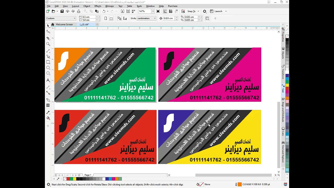The width and height of the screenshot is (334, 188).
Task: Toggle Current Page layout button
Action: point(125,18)
